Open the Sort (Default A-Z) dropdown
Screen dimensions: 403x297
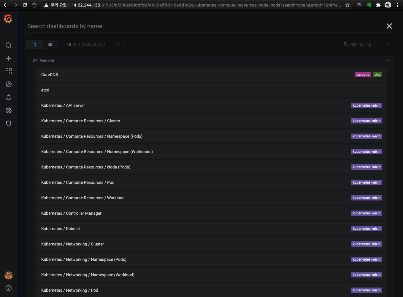coord(94,44)
